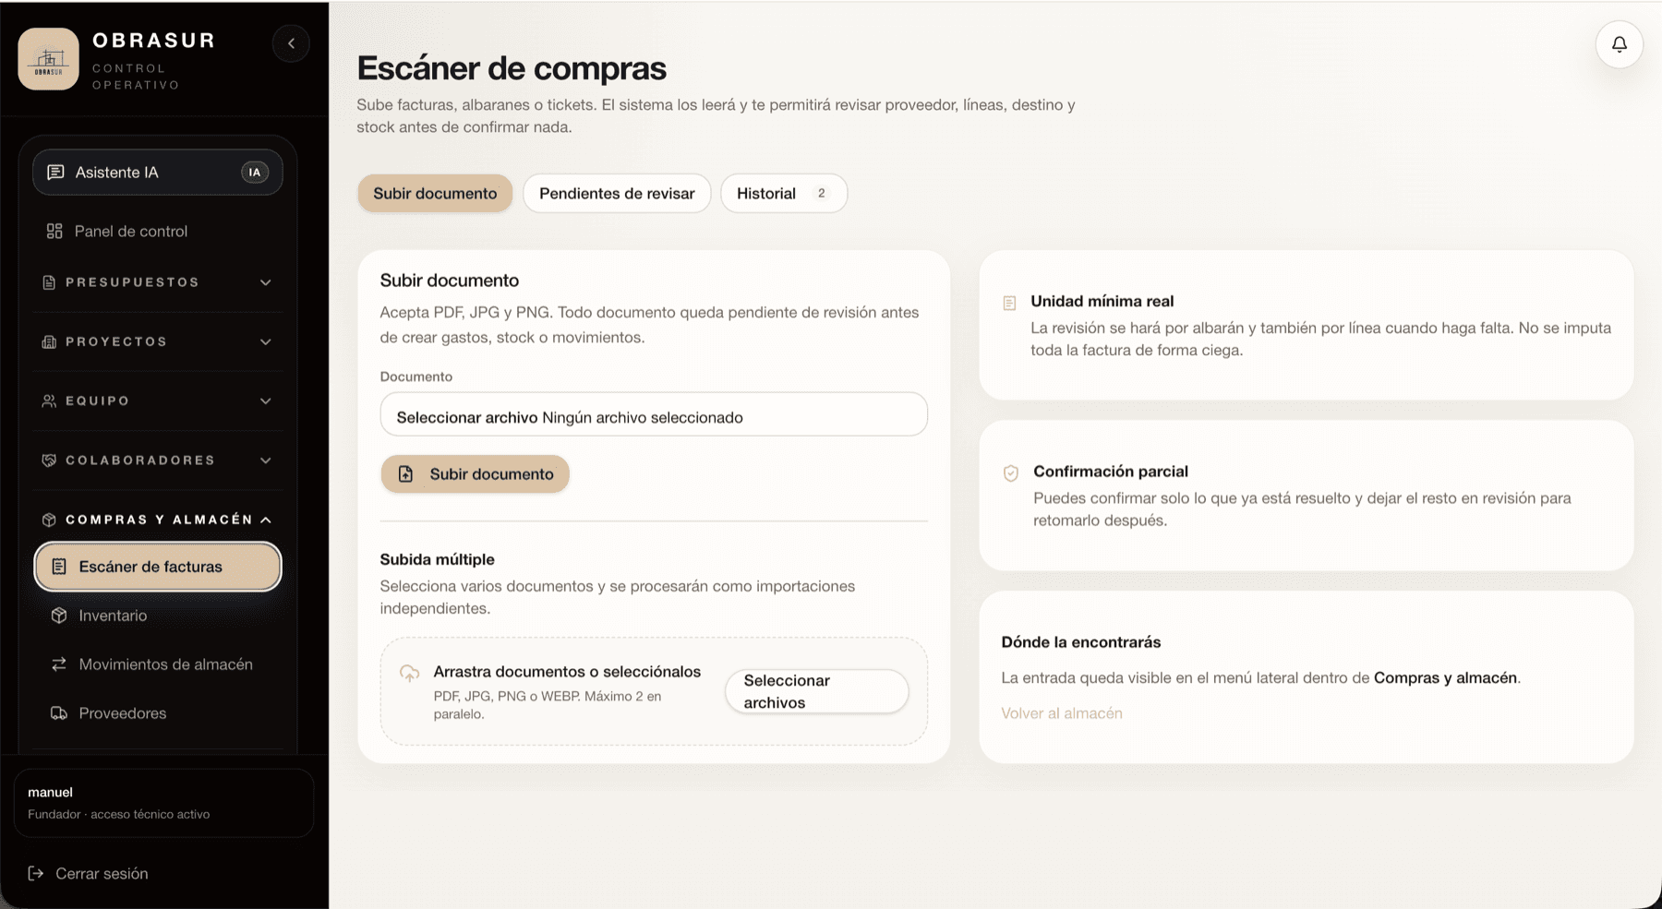This screenshot has width=1662, height=909.
Task: Open the manuel user profile card
Action: [x=163, y=803]
